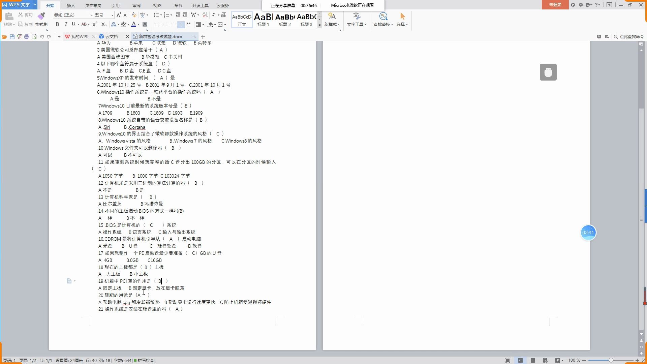The width and height of the screenshot is (647, 364).
Task: Click the floating clipboard icon on right page
Action: 548,72
